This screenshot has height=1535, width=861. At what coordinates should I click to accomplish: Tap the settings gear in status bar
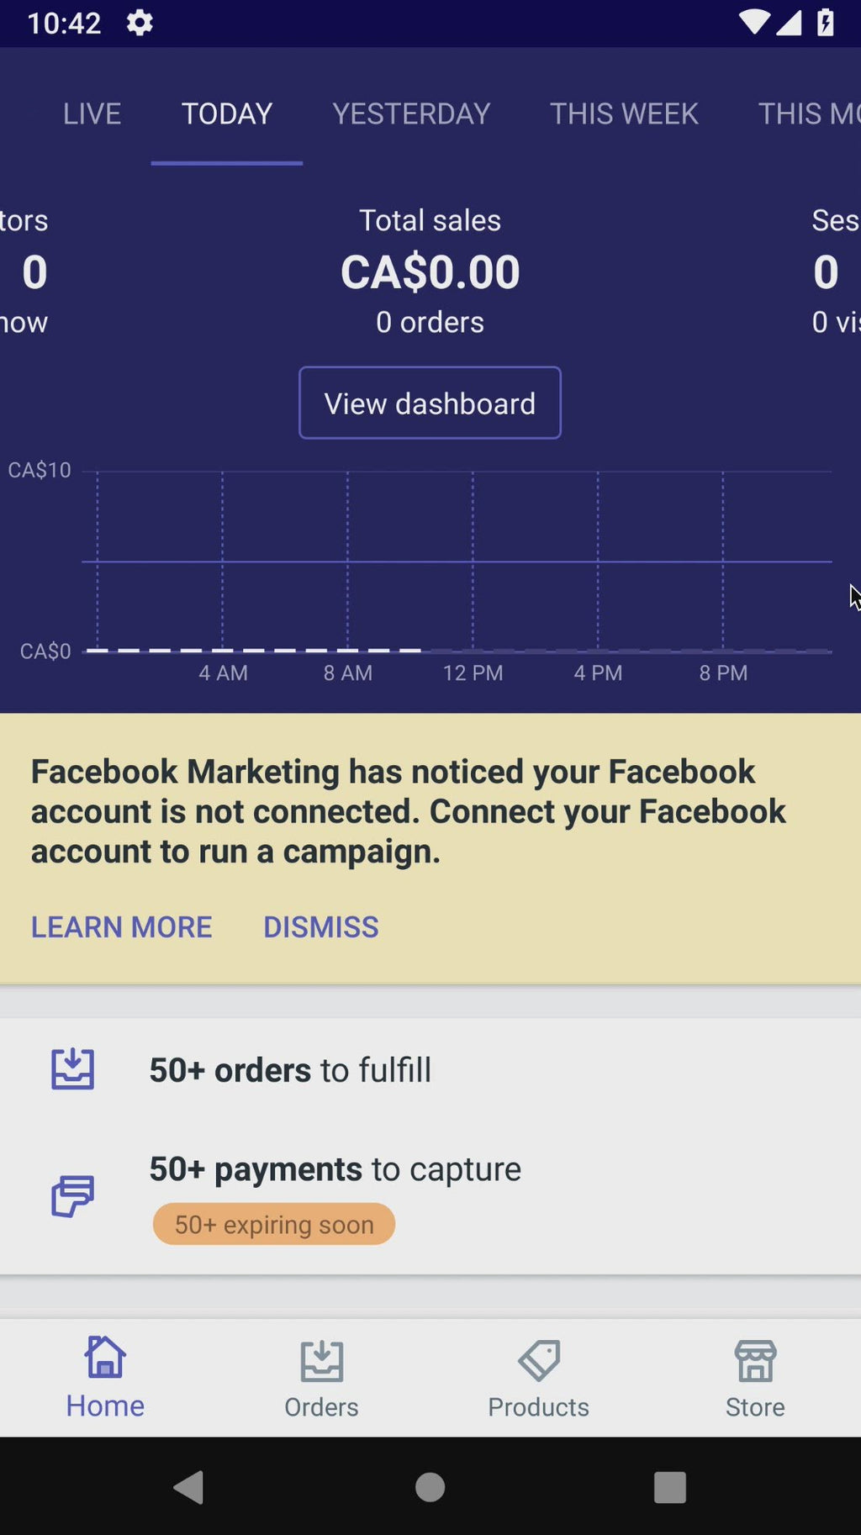pos(140,23)
